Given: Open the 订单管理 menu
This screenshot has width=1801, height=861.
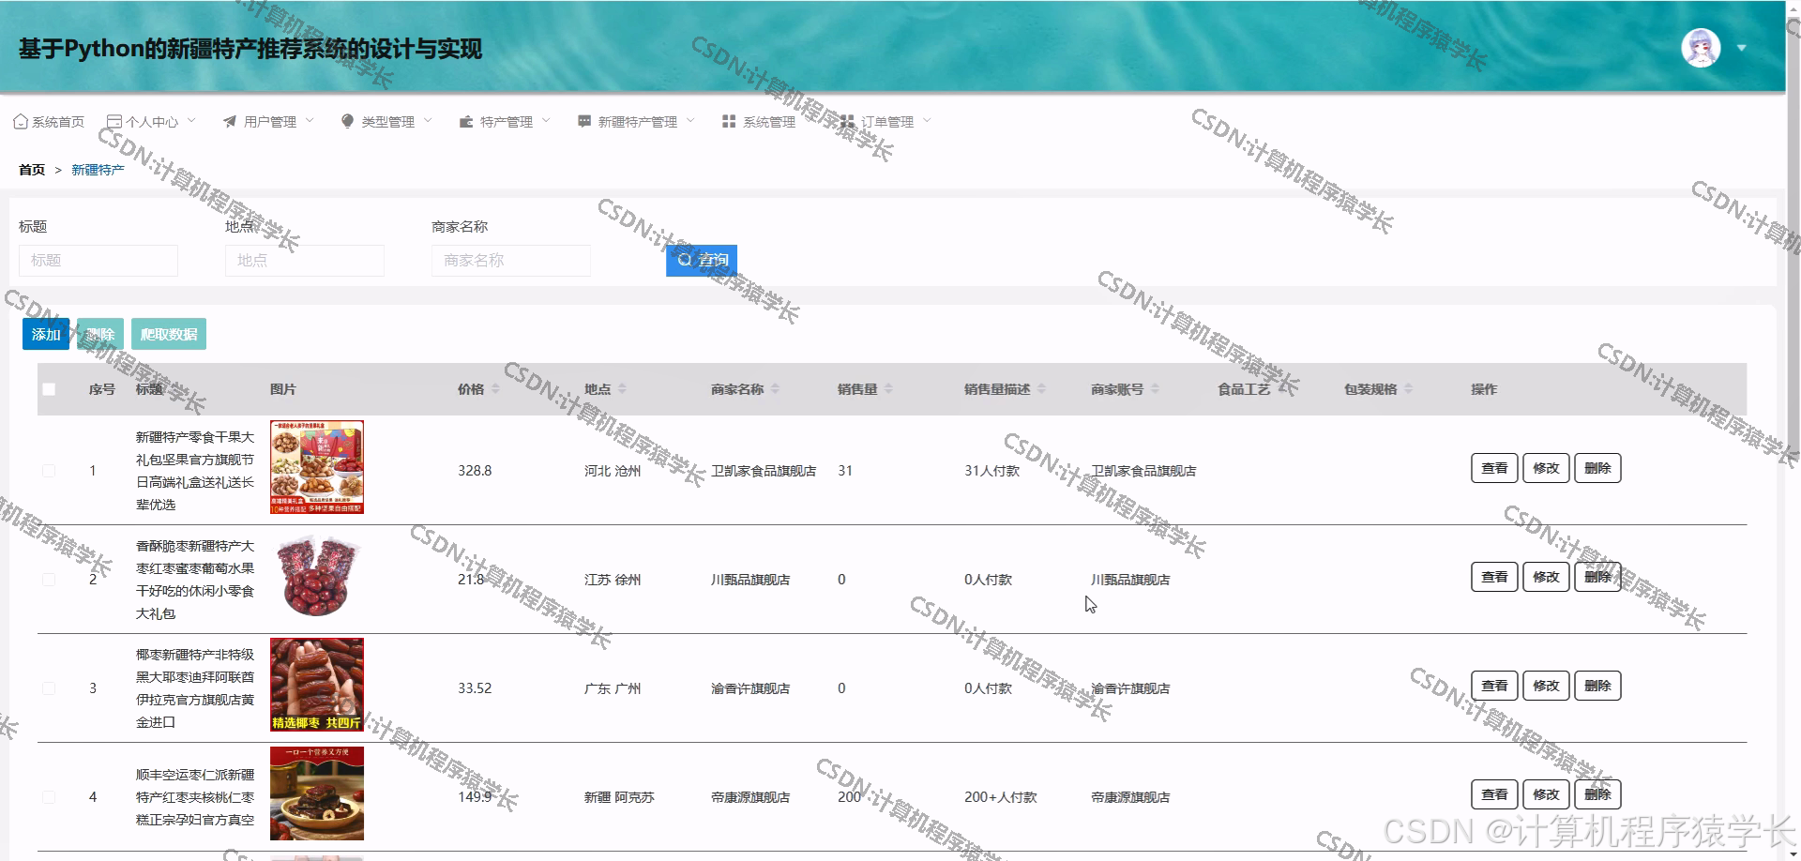Looking at the screenshot, I should (885, 122).
